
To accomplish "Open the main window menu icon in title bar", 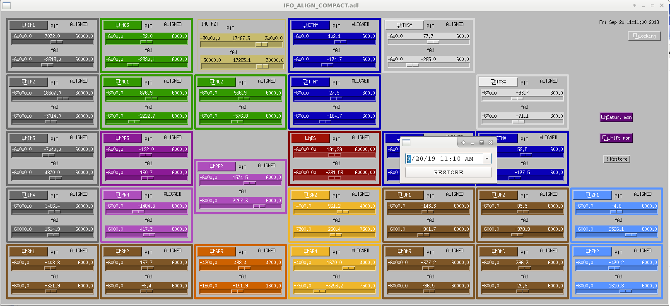I will click(7, 5).
